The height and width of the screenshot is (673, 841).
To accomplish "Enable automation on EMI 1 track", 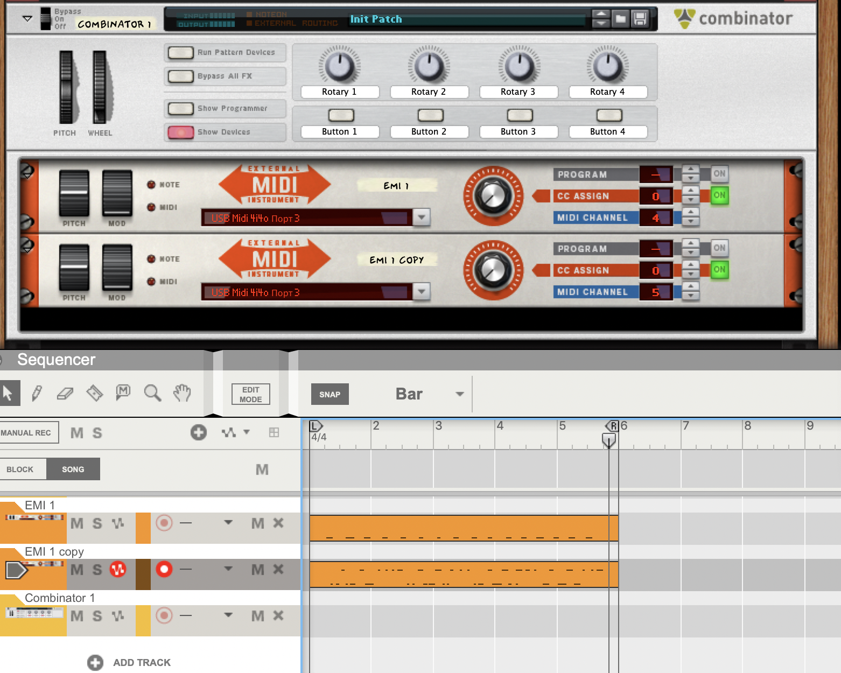I will pyautogui.click(x=118, y=523).
